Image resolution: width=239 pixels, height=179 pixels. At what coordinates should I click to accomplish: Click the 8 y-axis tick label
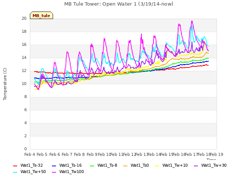(25, 97)
